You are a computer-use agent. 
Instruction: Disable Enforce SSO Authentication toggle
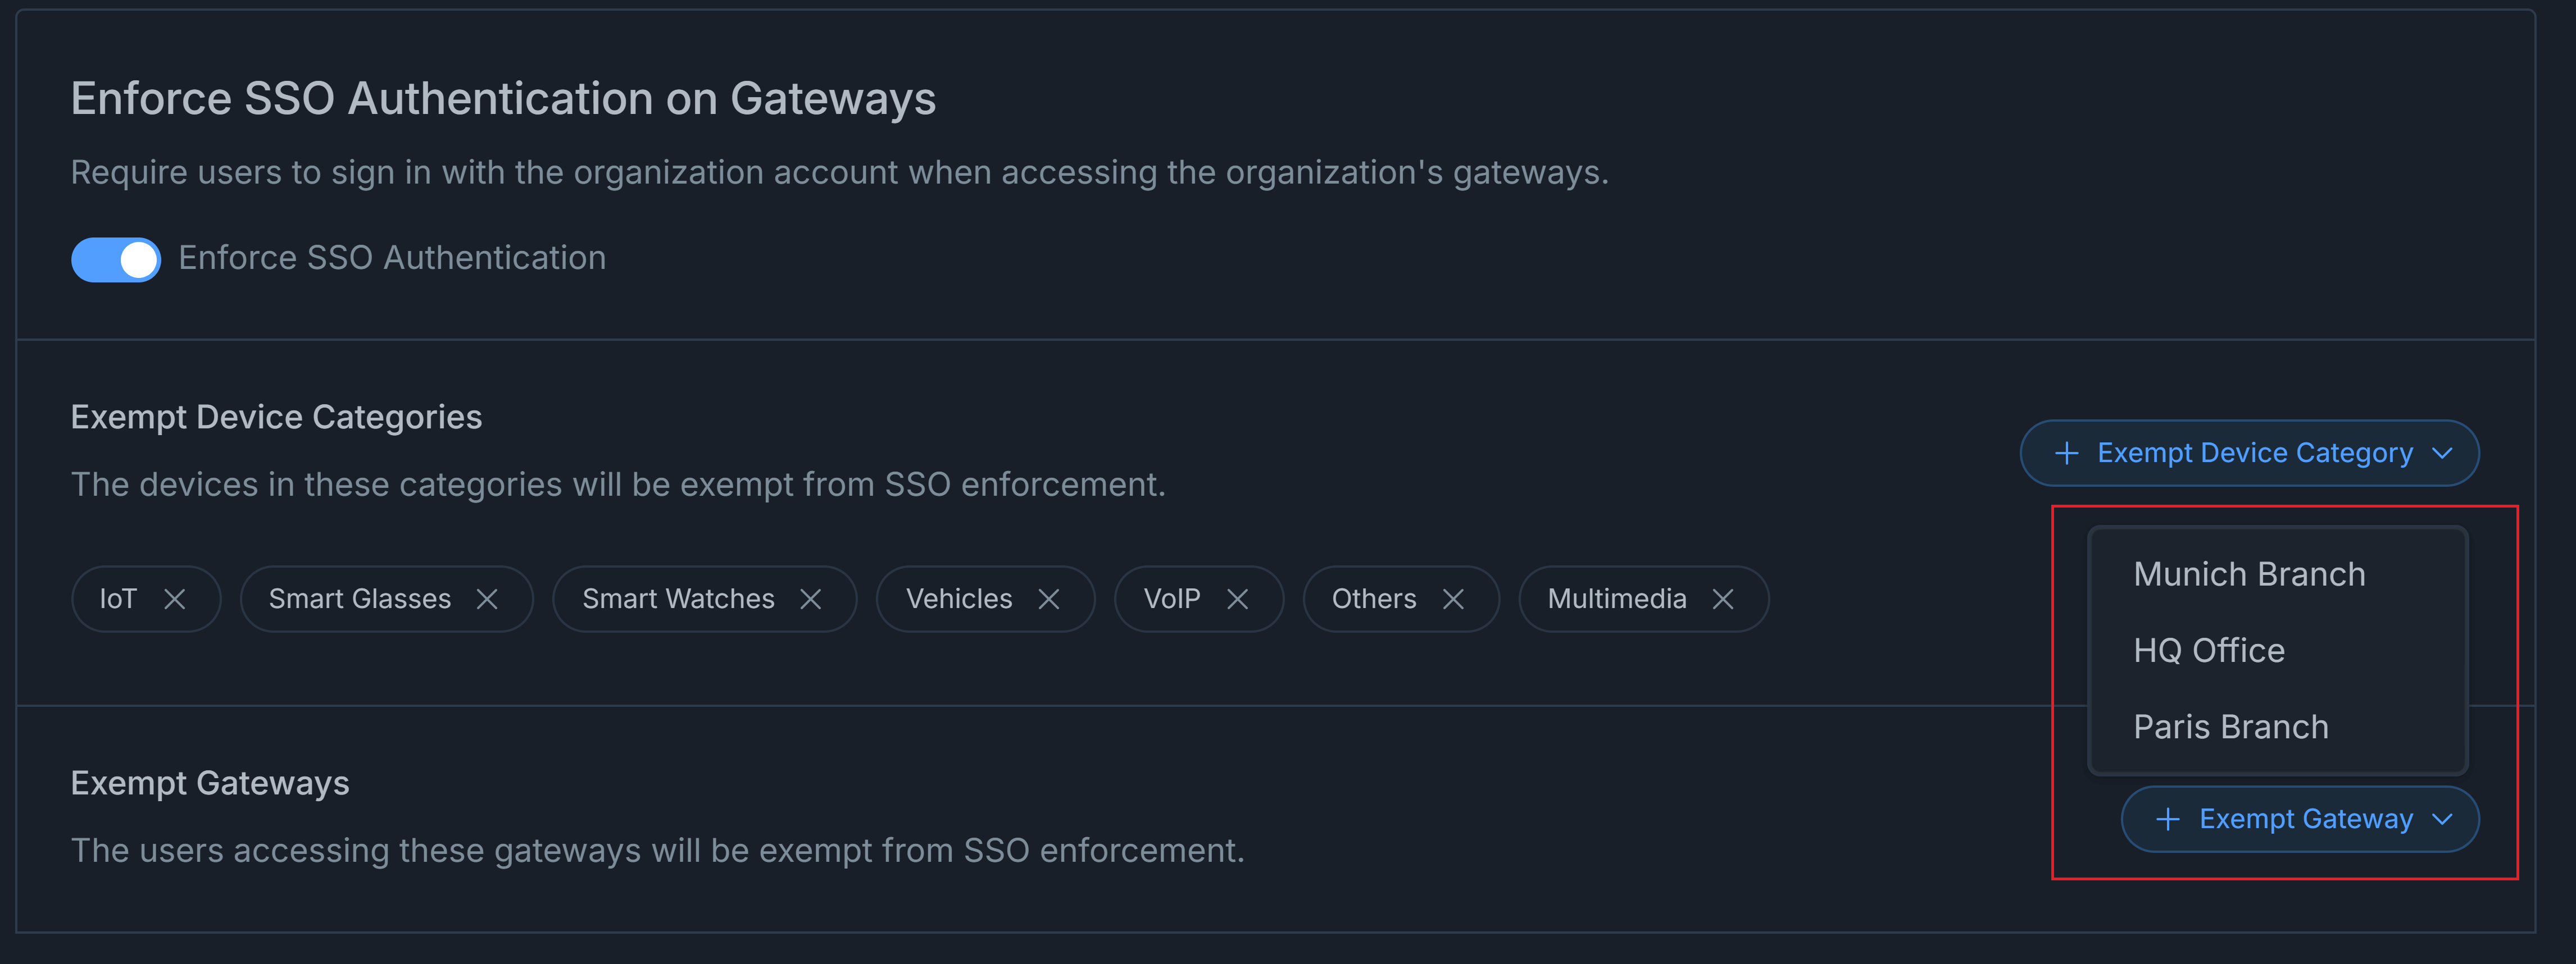[x=116, y=259]
